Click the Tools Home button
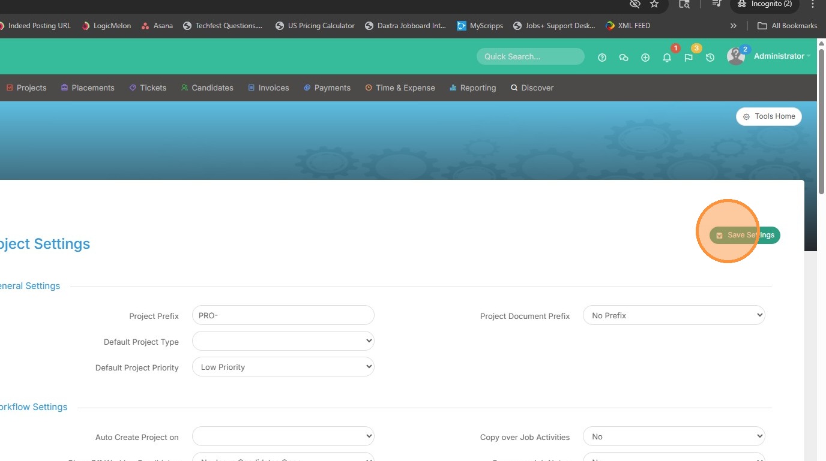Screen dimensions: 826x461 click(769, 116)
